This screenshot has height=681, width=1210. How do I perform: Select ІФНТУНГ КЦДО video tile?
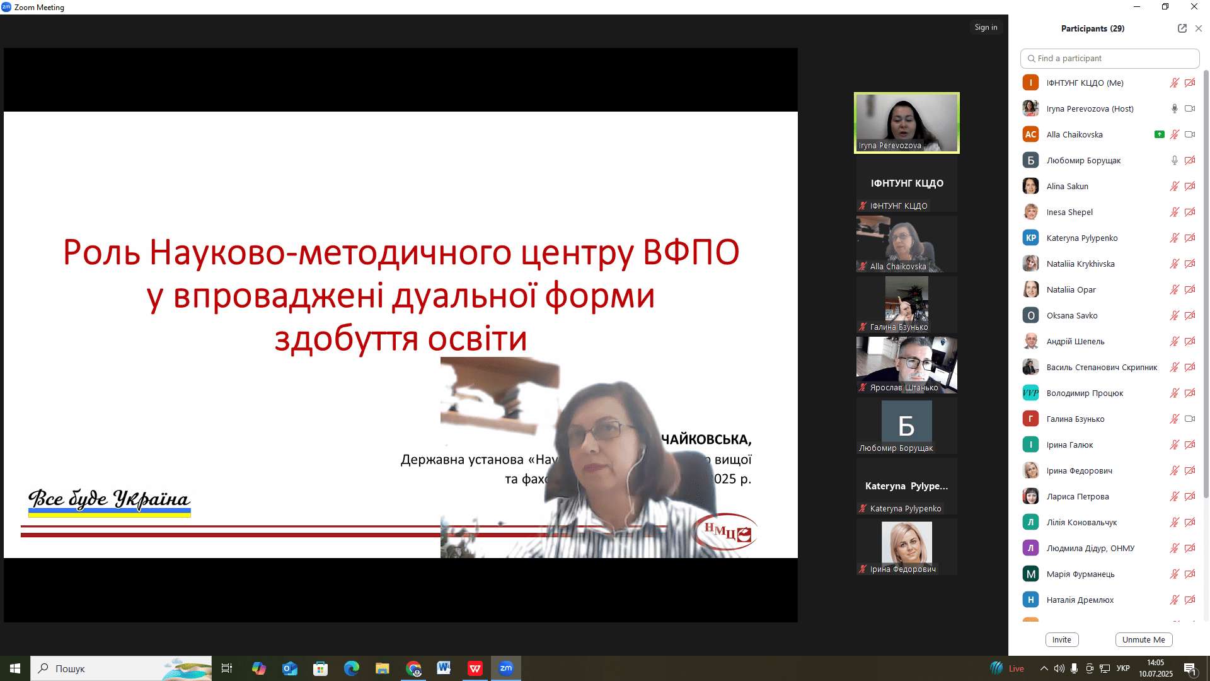tap(907, 183)
